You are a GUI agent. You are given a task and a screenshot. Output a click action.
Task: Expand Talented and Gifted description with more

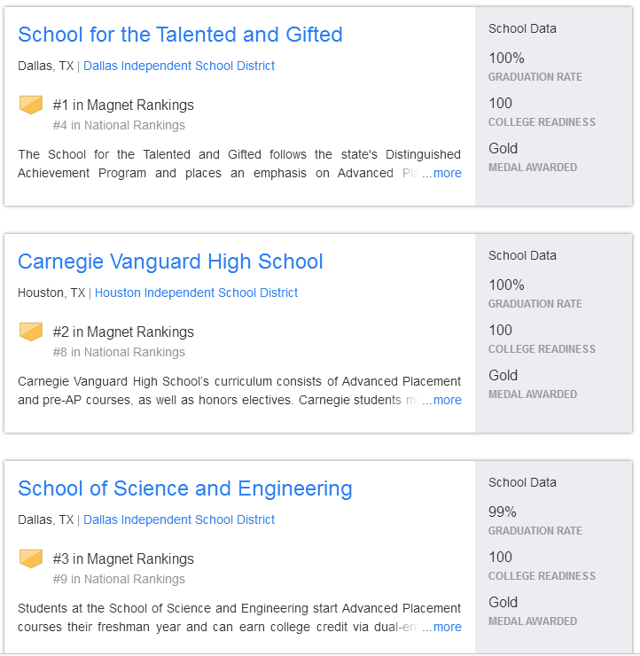click(447, 173)
